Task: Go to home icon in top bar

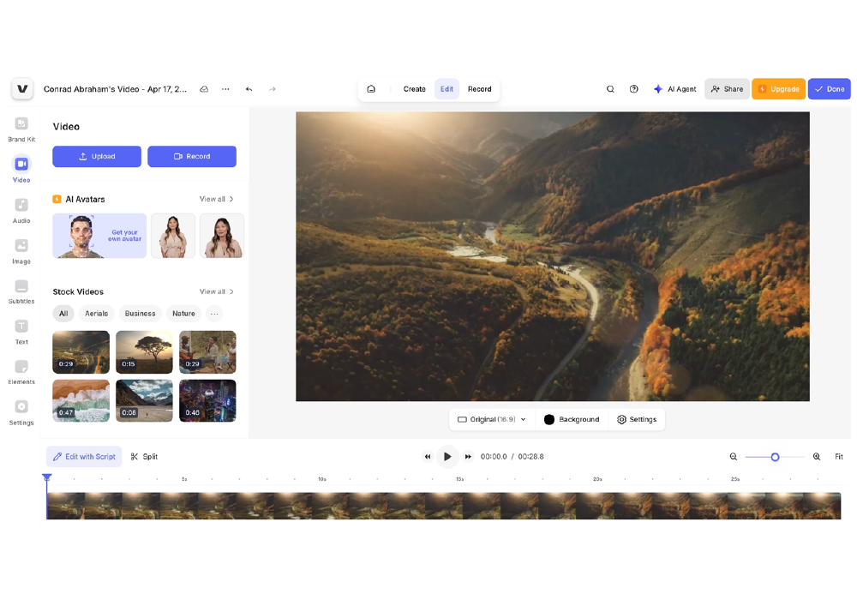Action: tap(371, 89)
